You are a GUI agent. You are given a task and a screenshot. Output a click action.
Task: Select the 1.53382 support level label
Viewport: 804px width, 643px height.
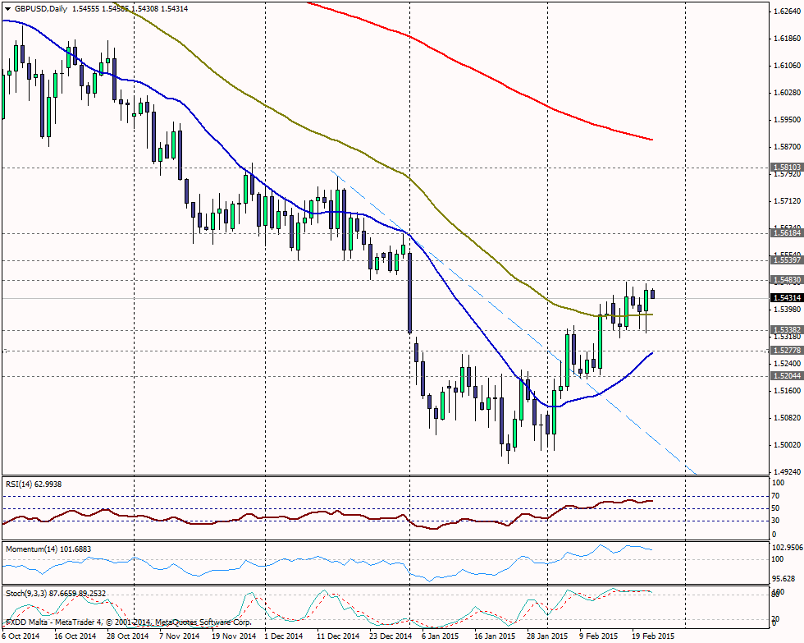(786, 330)
